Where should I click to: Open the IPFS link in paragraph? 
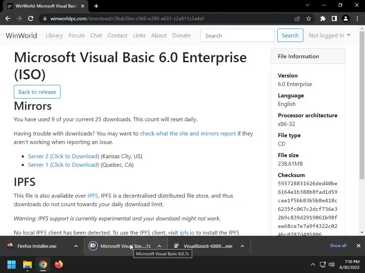coord(92,196)
